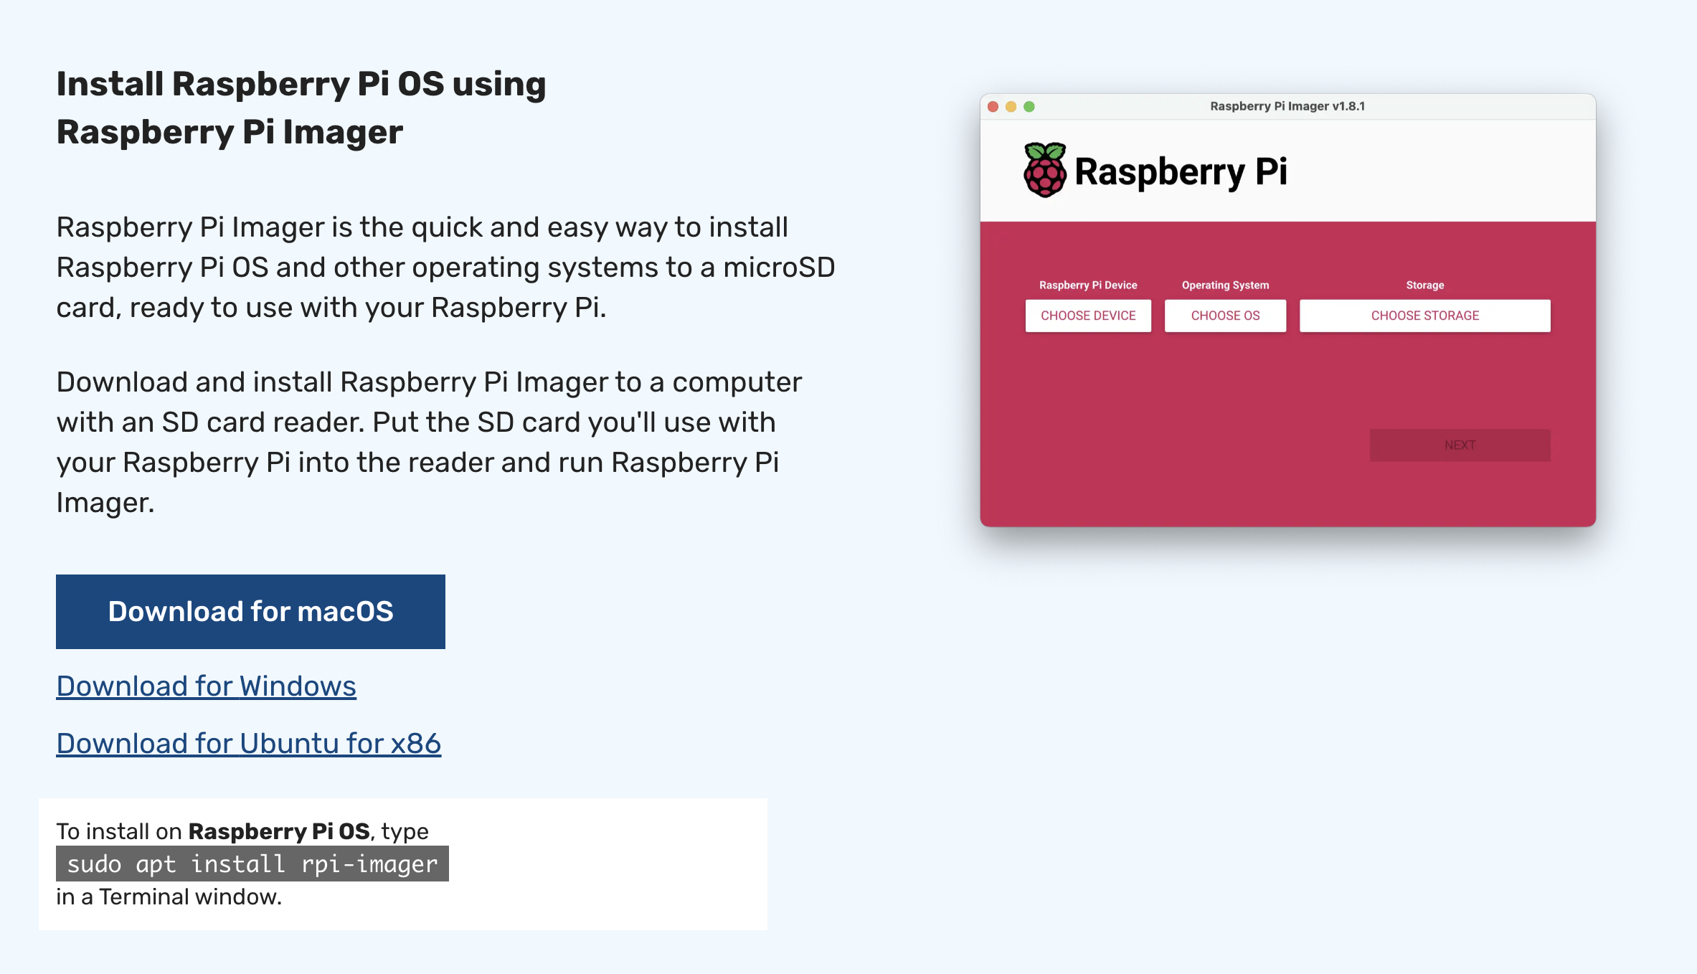1697x974 pixels.
Task: Close the Raspberry Pi Imager window
Action: coord(993,107)
